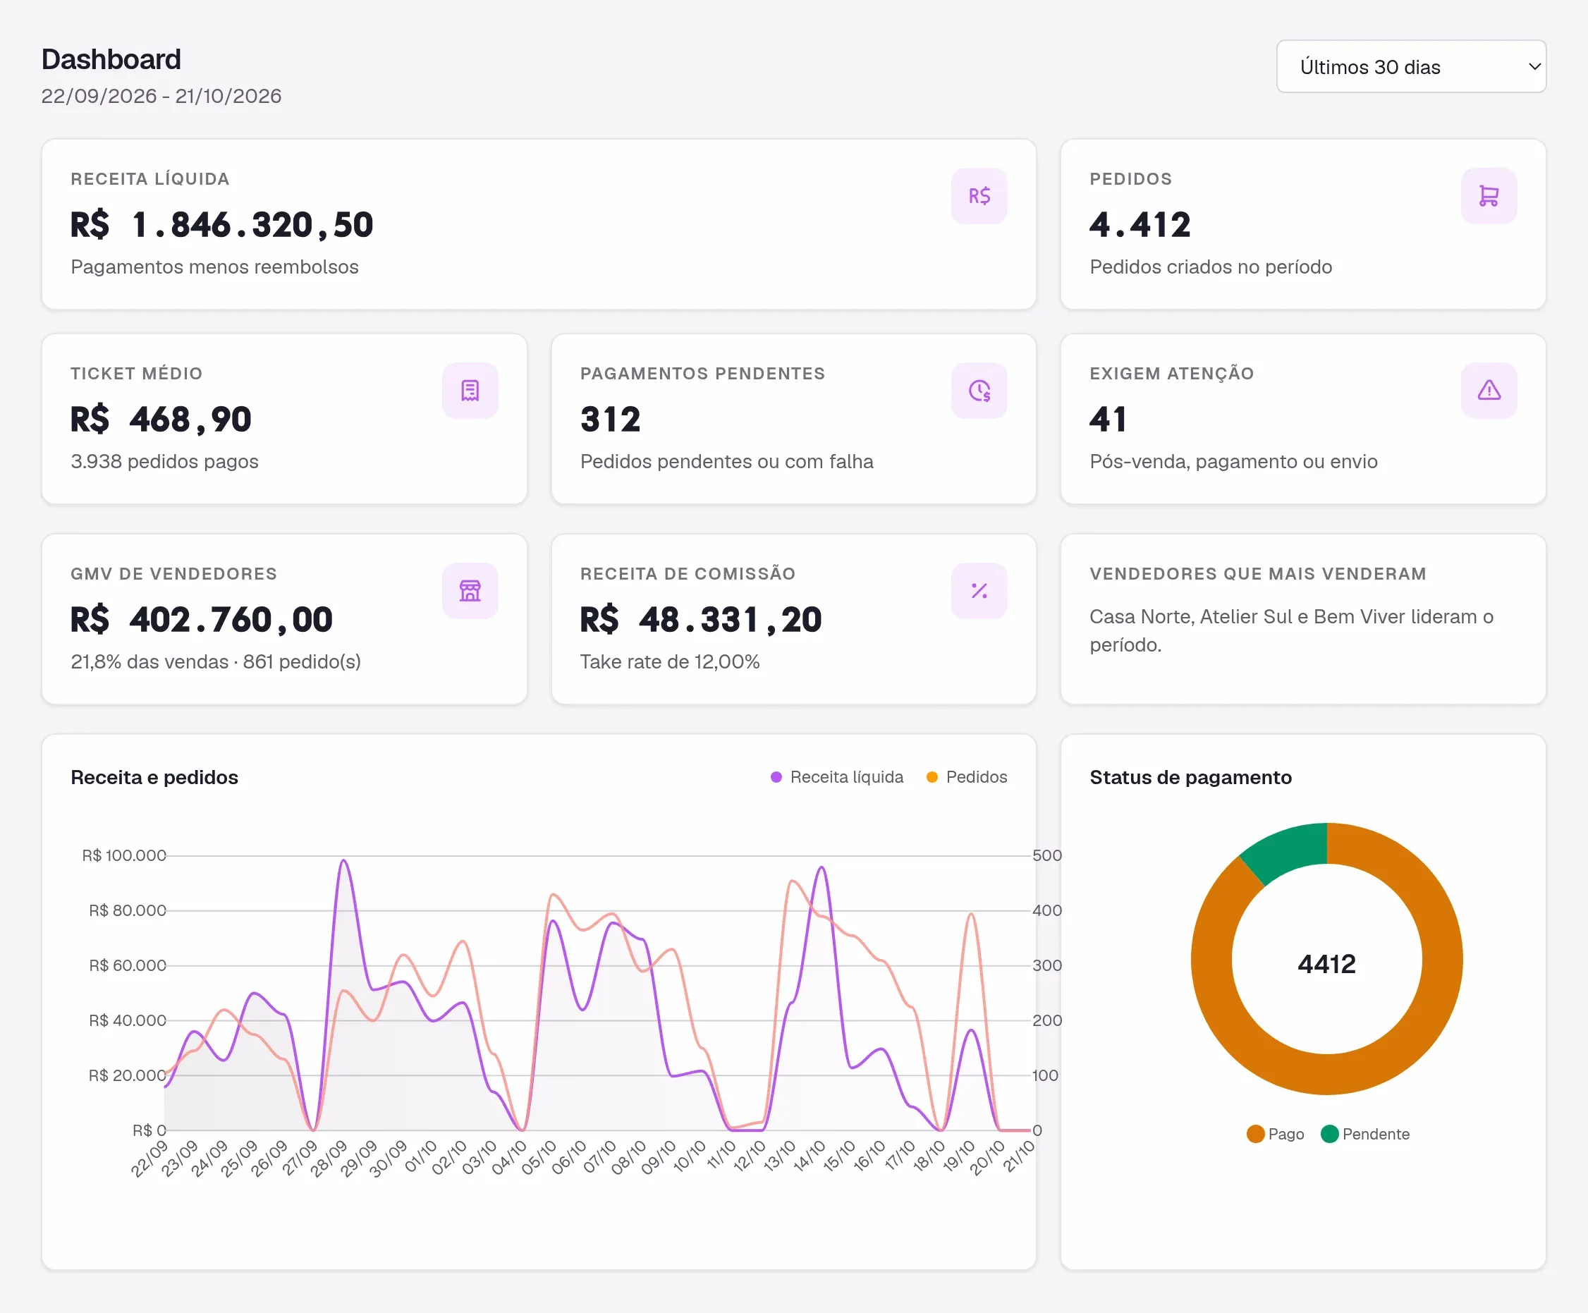This screenshot has height=1313, width=1588.
Task: Click the 4.412 orders value
Action: pyautogui.click(x=1140, y=225)
